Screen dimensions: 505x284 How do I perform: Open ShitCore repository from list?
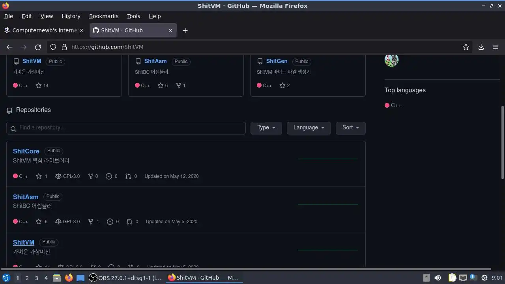tap(26, 151)
